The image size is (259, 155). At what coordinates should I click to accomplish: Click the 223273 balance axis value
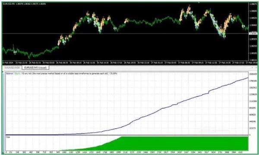tap(253, 128)
